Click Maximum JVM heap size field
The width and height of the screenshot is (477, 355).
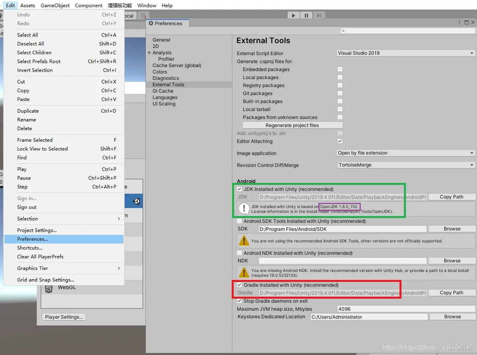pos(406,309)
